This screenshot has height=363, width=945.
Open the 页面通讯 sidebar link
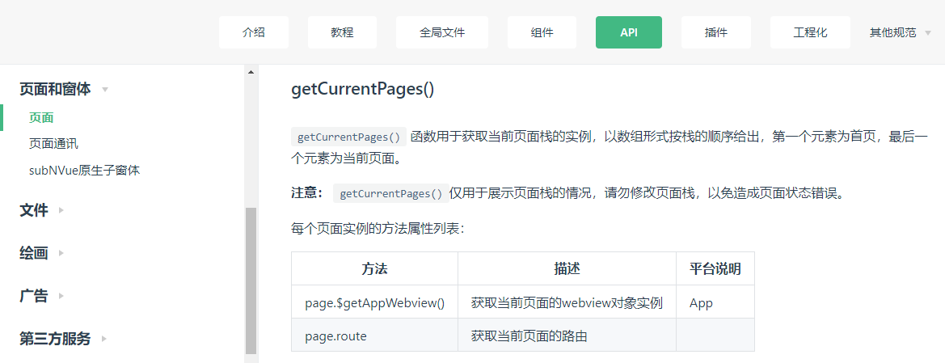pyautogui.click(x=53, y=144)
